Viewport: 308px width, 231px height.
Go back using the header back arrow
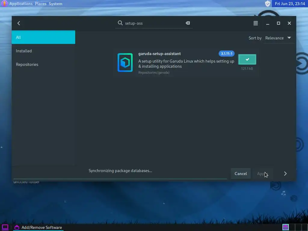pos(19,23)
